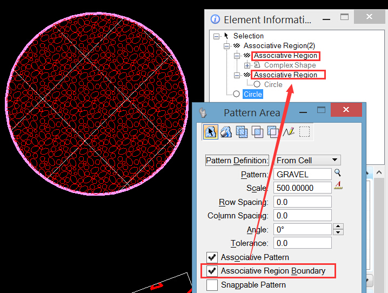Click the Angle input field

pyautogui.click(x=303, y=229)
